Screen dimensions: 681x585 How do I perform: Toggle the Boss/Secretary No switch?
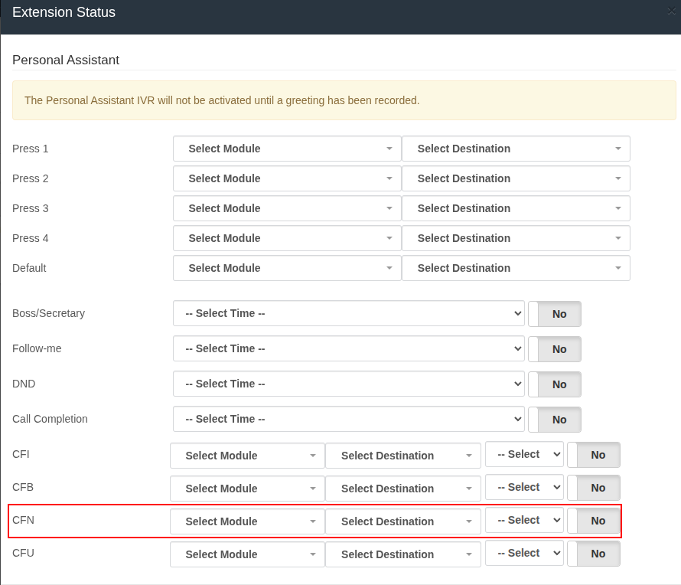pyautogui.click(x=555, y=314)
